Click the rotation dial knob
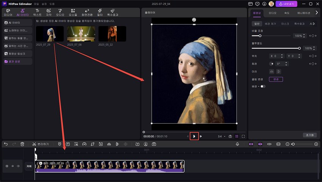 click(x=271, y=64)
